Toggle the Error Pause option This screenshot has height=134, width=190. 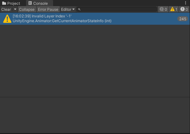[x=48, y=10]
